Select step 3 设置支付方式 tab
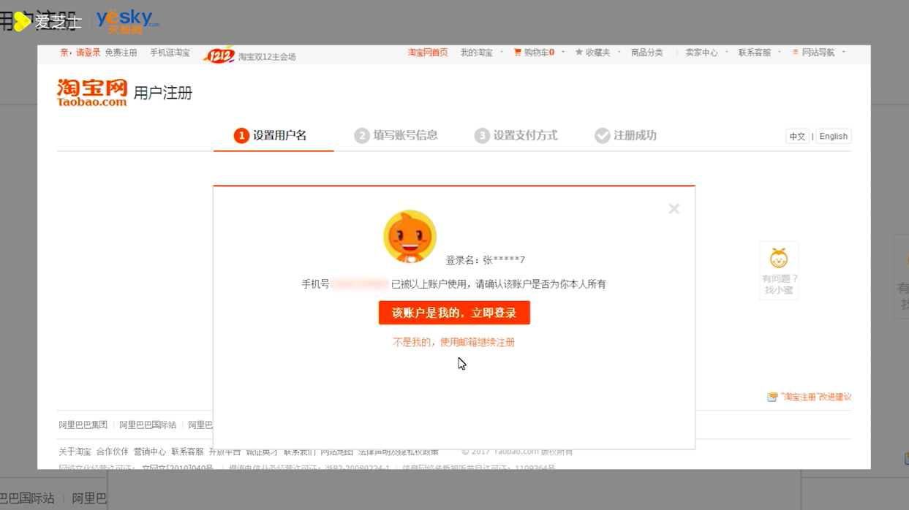 click(x=516, y=136)
